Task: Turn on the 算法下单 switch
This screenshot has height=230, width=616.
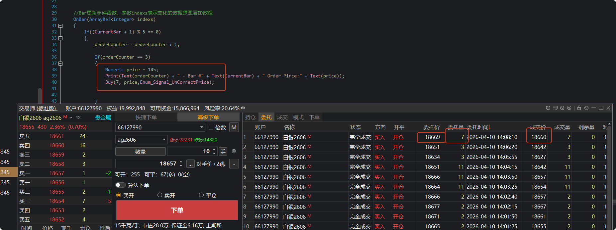Action: (x=120, y=185)
